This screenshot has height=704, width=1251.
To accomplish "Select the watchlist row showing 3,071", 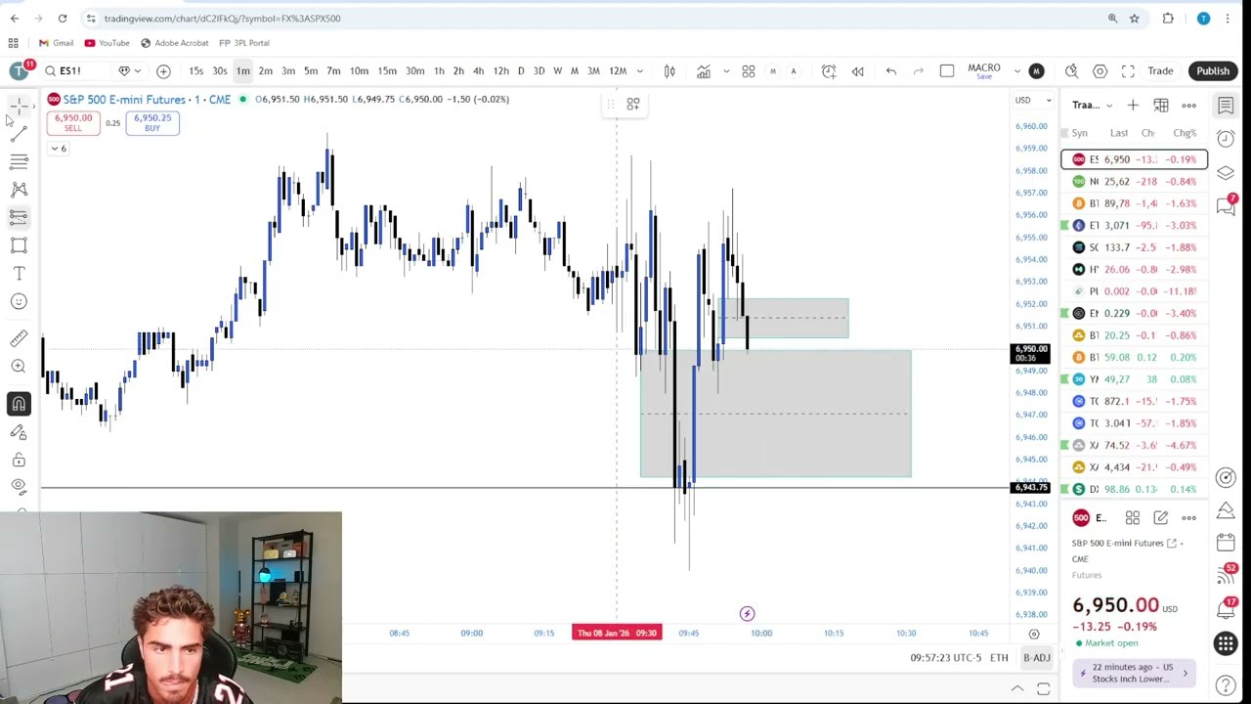I will [x=1135, y=225].
